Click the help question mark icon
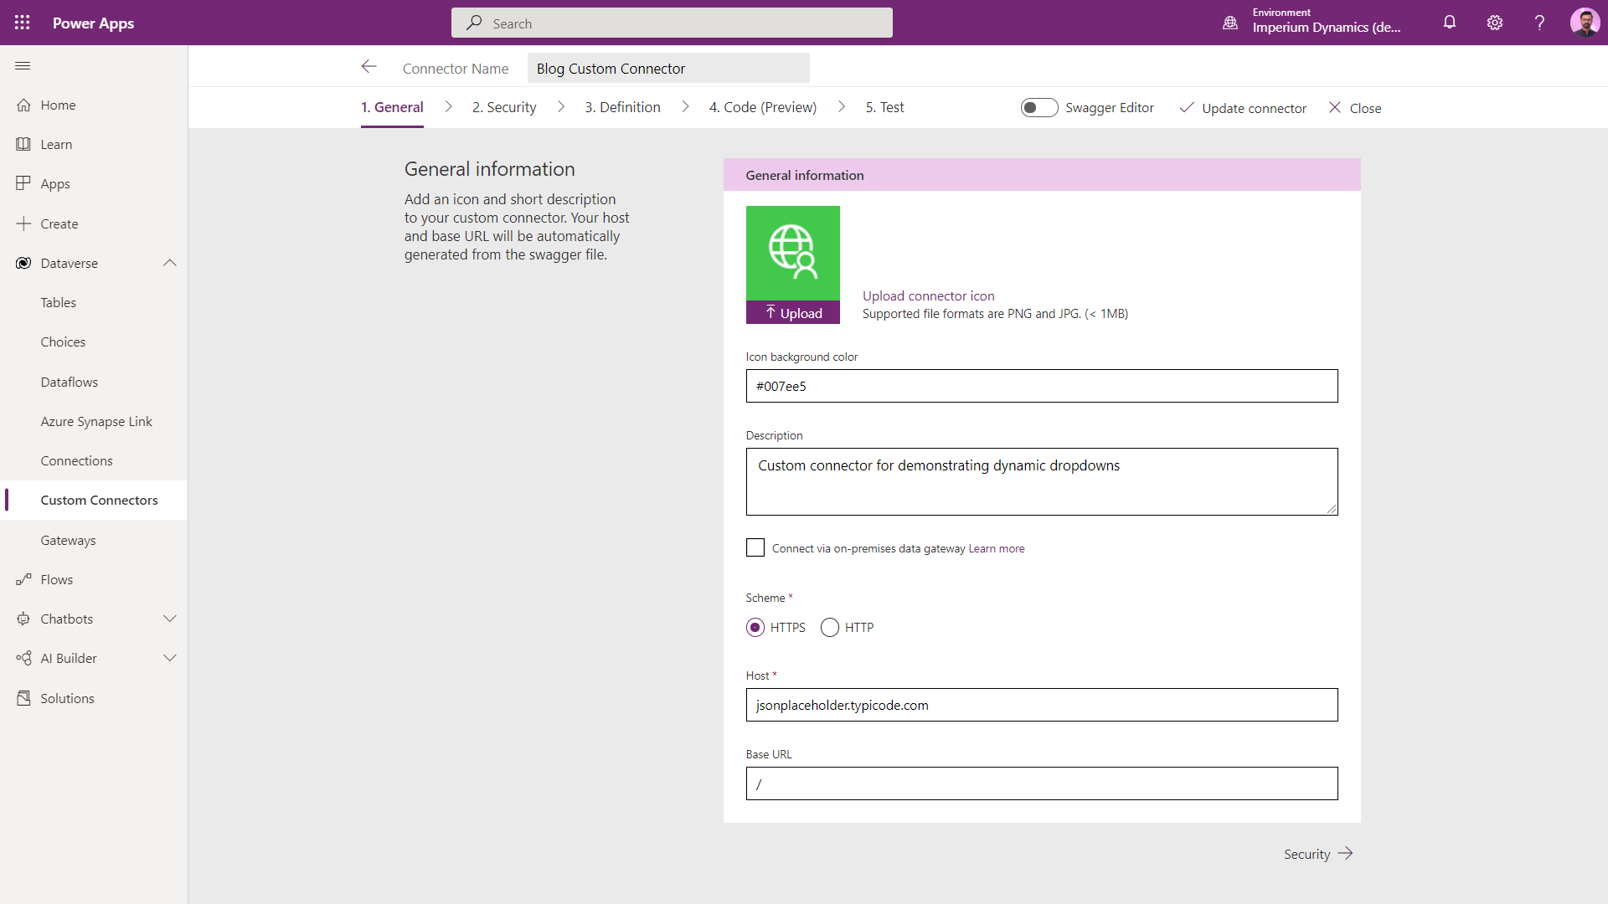 tap(1539, 23)
